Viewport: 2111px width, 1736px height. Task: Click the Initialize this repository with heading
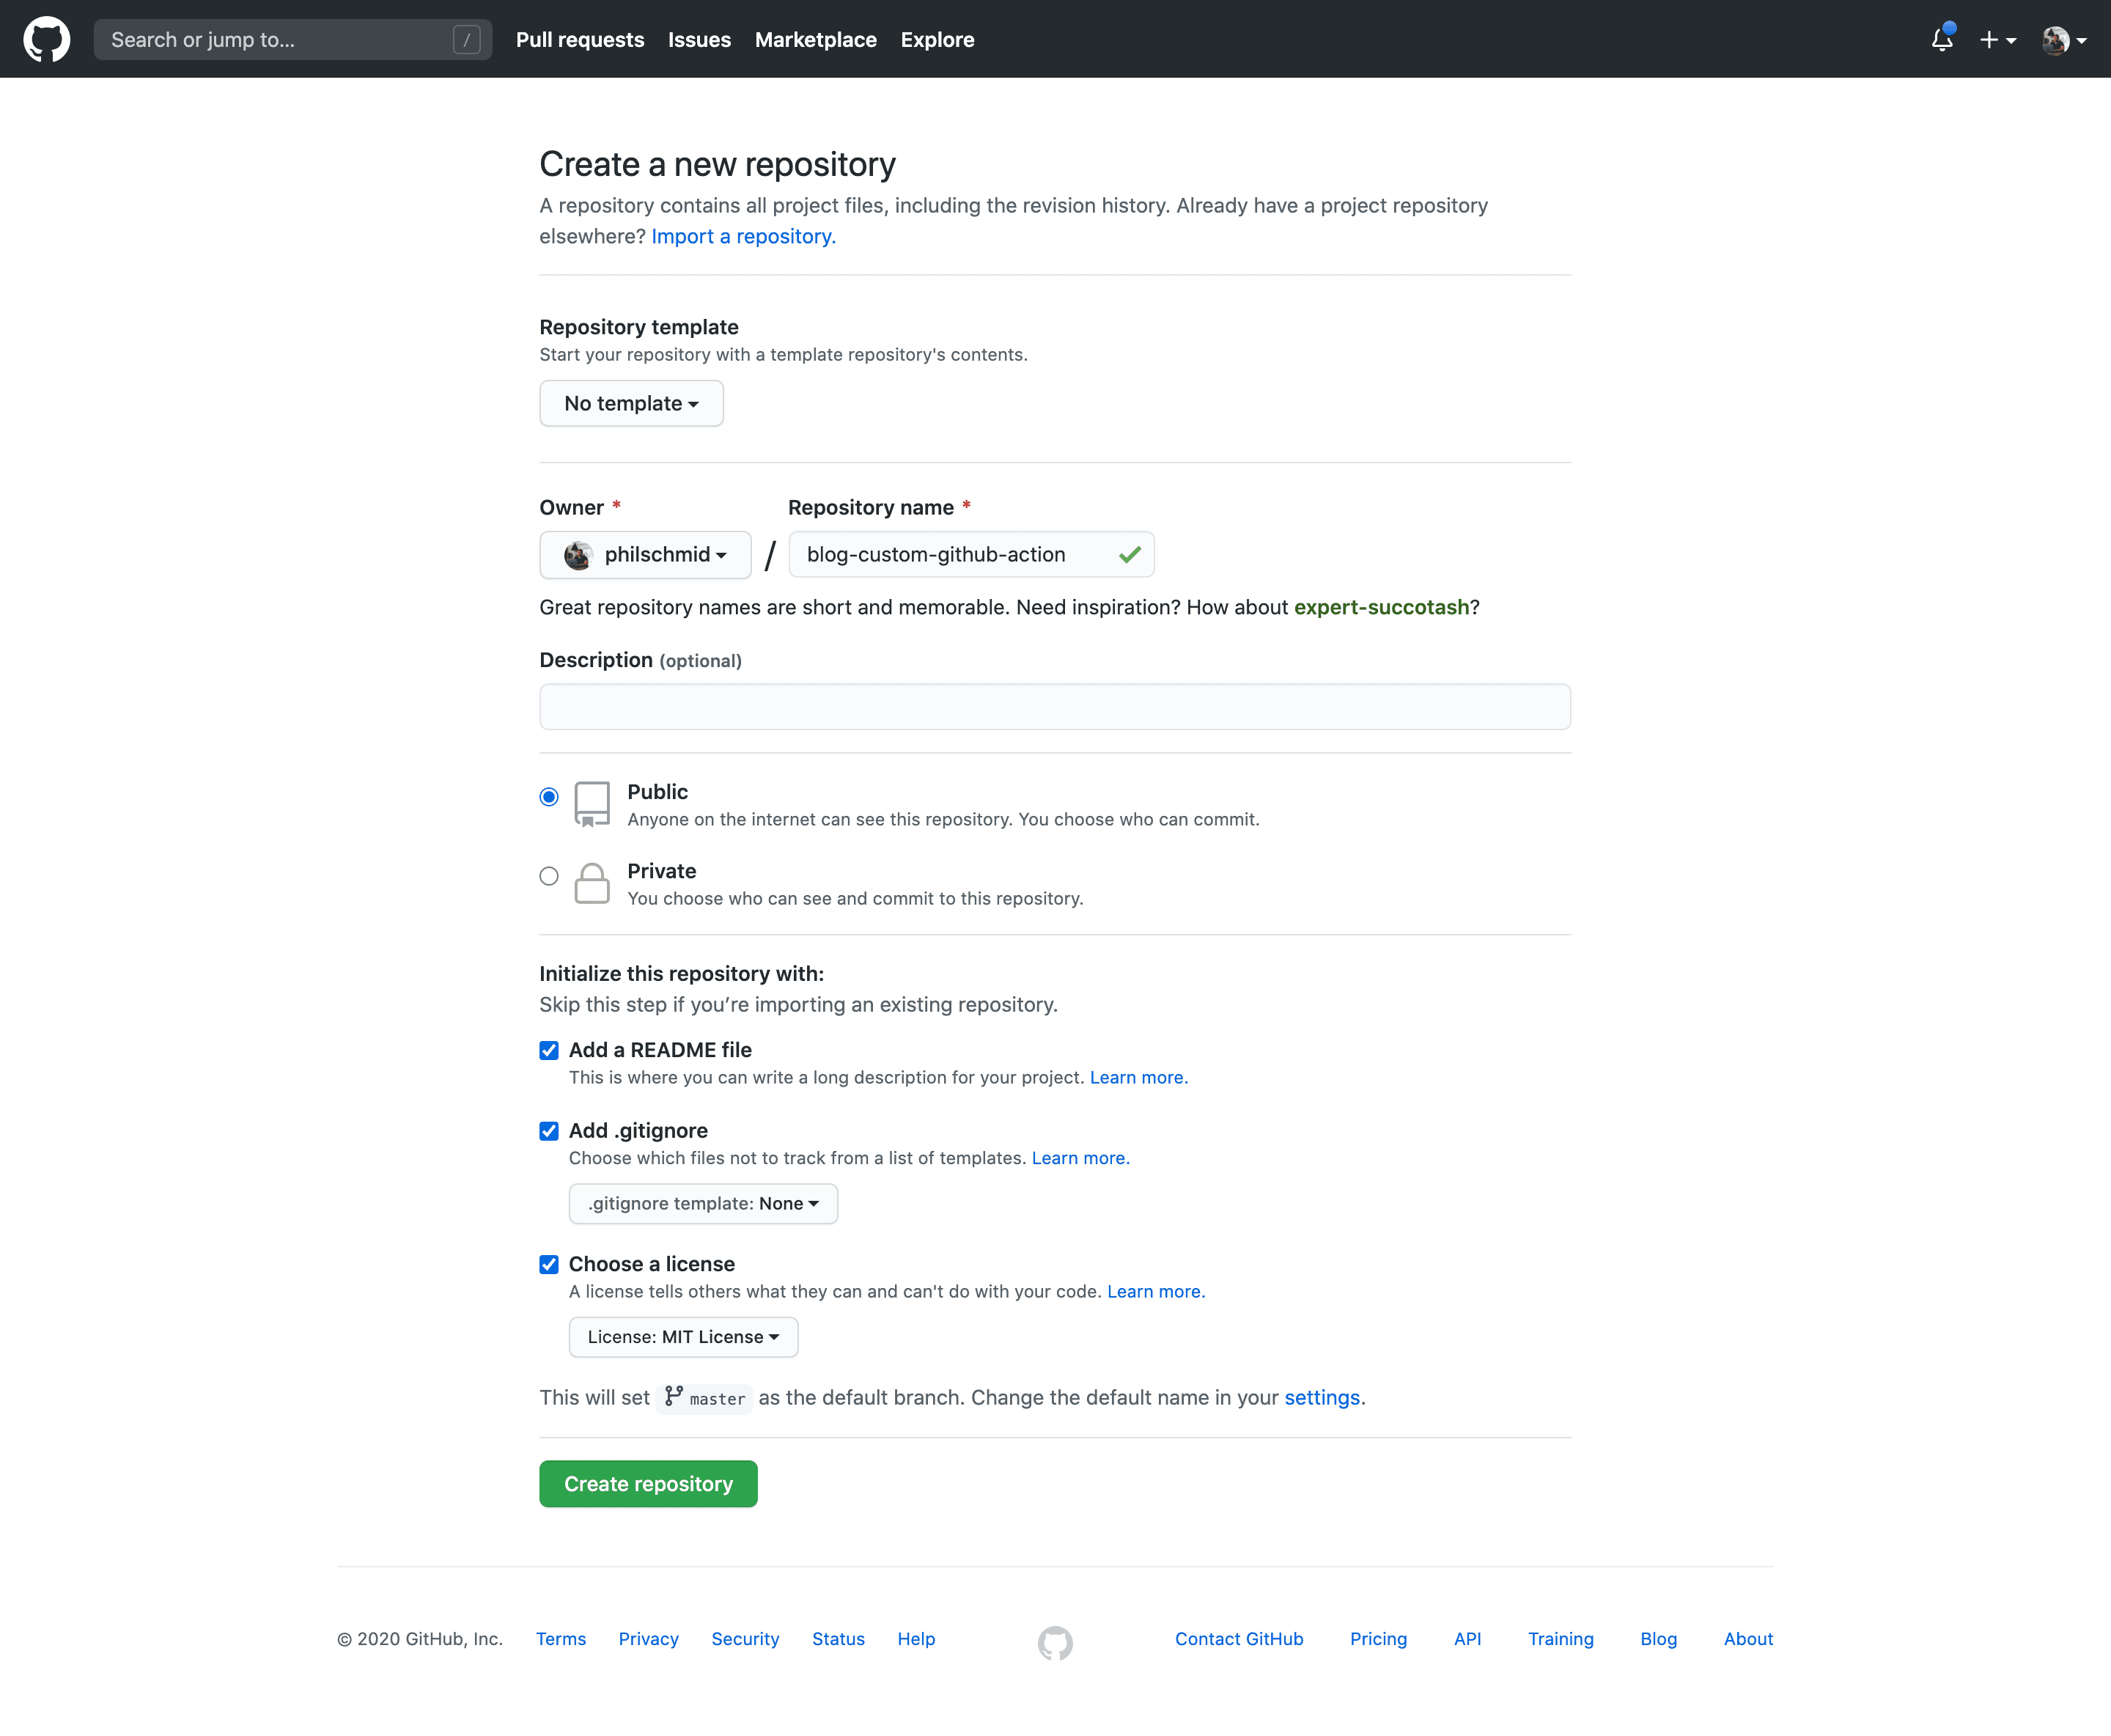coord(681,974)
